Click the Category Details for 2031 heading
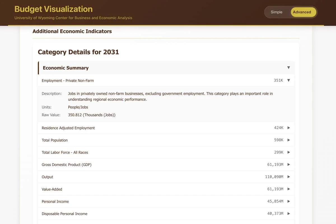The image size is (336, 224). coord(78,52)
